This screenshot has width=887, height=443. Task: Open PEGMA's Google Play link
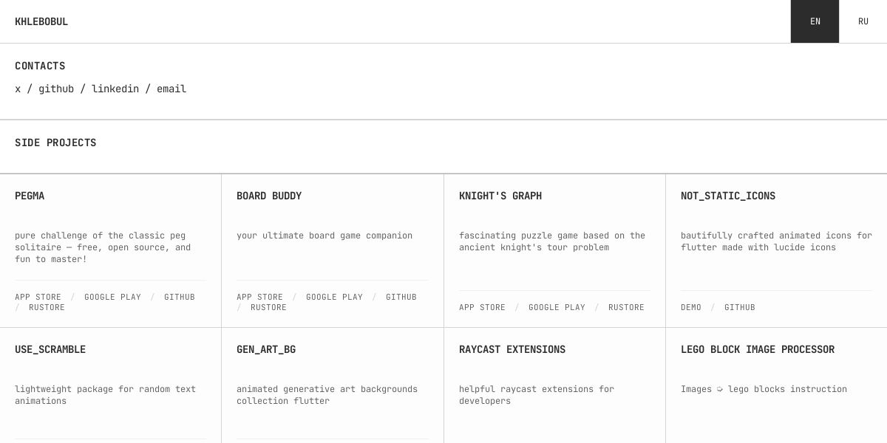click(x=112, y=297)
